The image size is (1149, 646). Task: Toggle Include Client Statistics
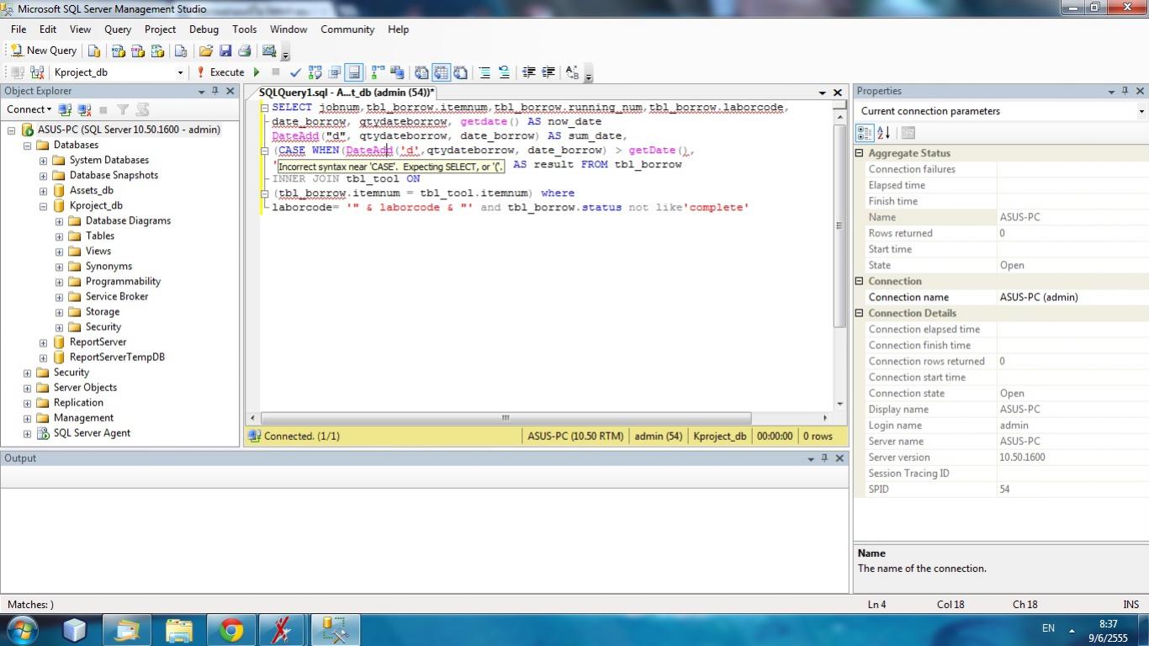click(x=397, y=72)
